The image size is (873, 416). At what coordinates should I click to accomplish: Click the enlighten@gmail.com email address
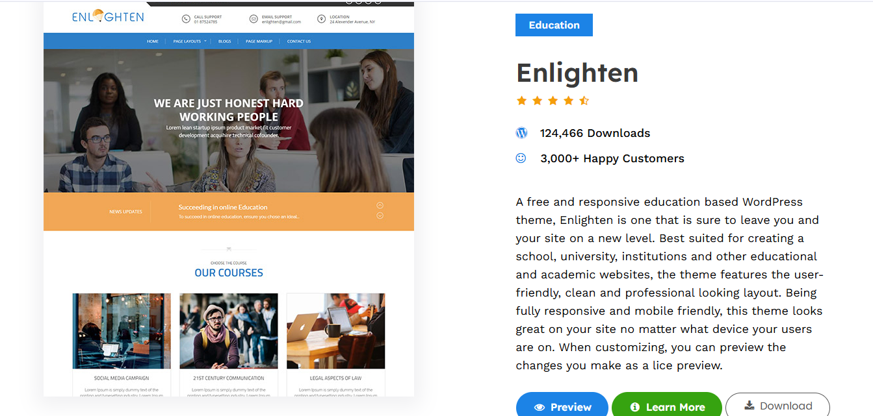pos(281,22)
